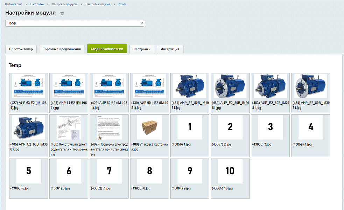Open the Настройки модулей breadcrumb link
Viewport: 344px width, 210px height.
98,4
